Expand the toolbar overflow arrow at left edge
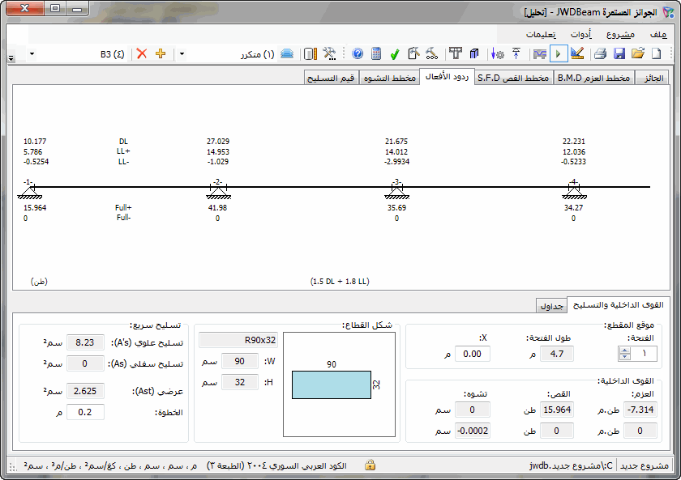Image resolution: width=681 pixels, height=480 pixels. point(11,60)
